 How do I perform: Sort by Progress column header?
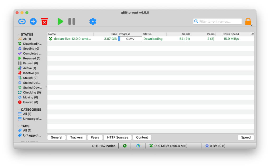tap(130, 34)
